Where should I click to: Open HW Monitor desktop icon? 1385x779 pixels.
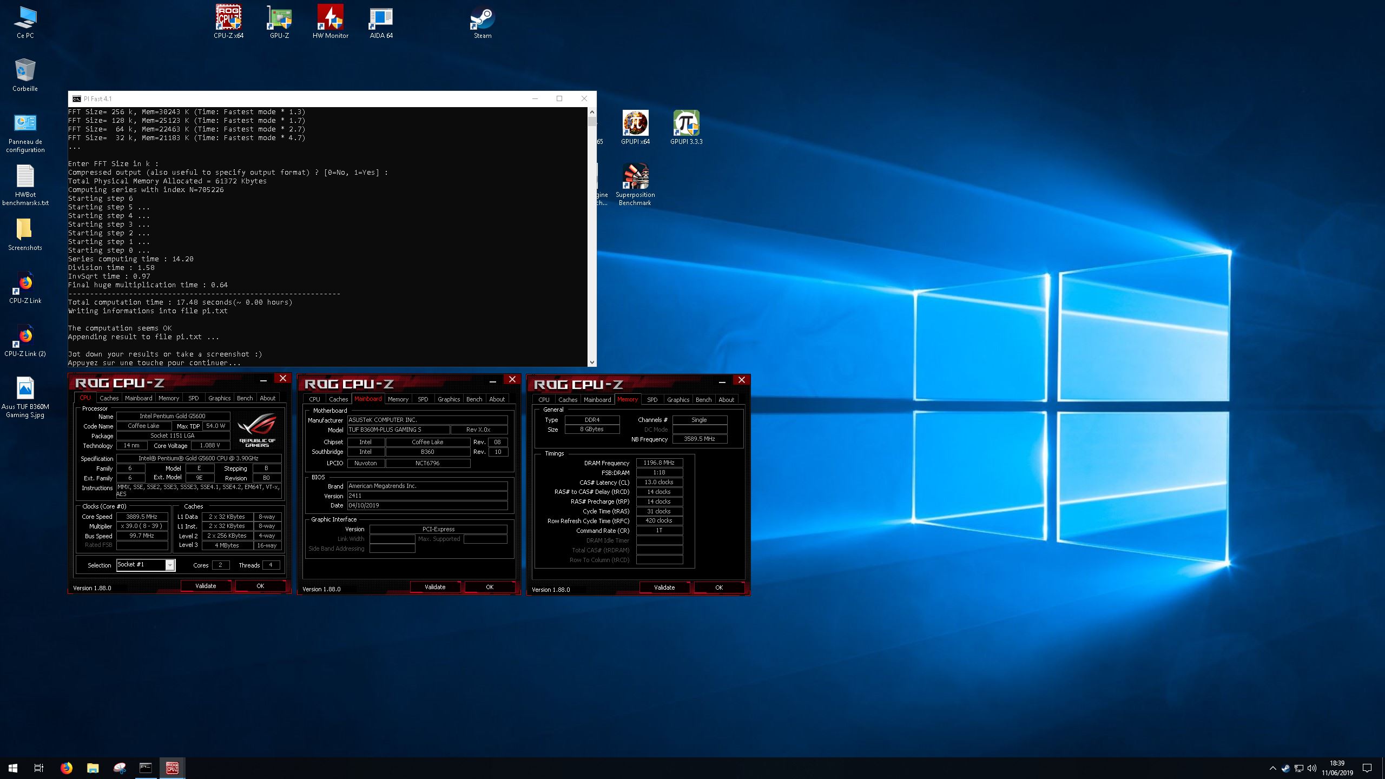click(330, 22)
